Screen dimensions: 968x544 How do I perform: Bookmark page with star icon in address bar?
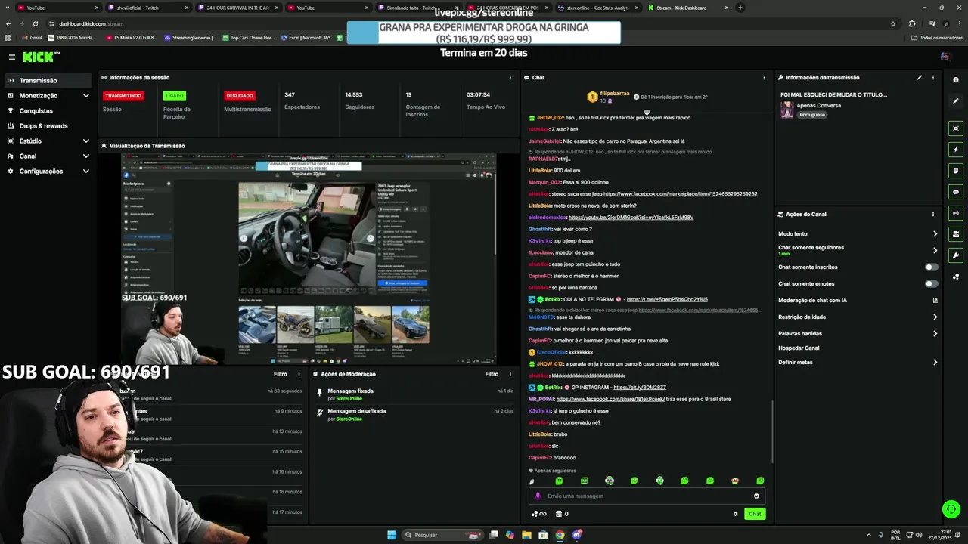[x=893, y=23]
